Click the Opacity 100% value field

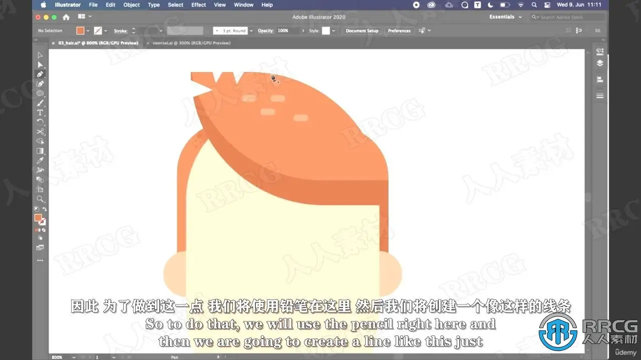[287, 31]
